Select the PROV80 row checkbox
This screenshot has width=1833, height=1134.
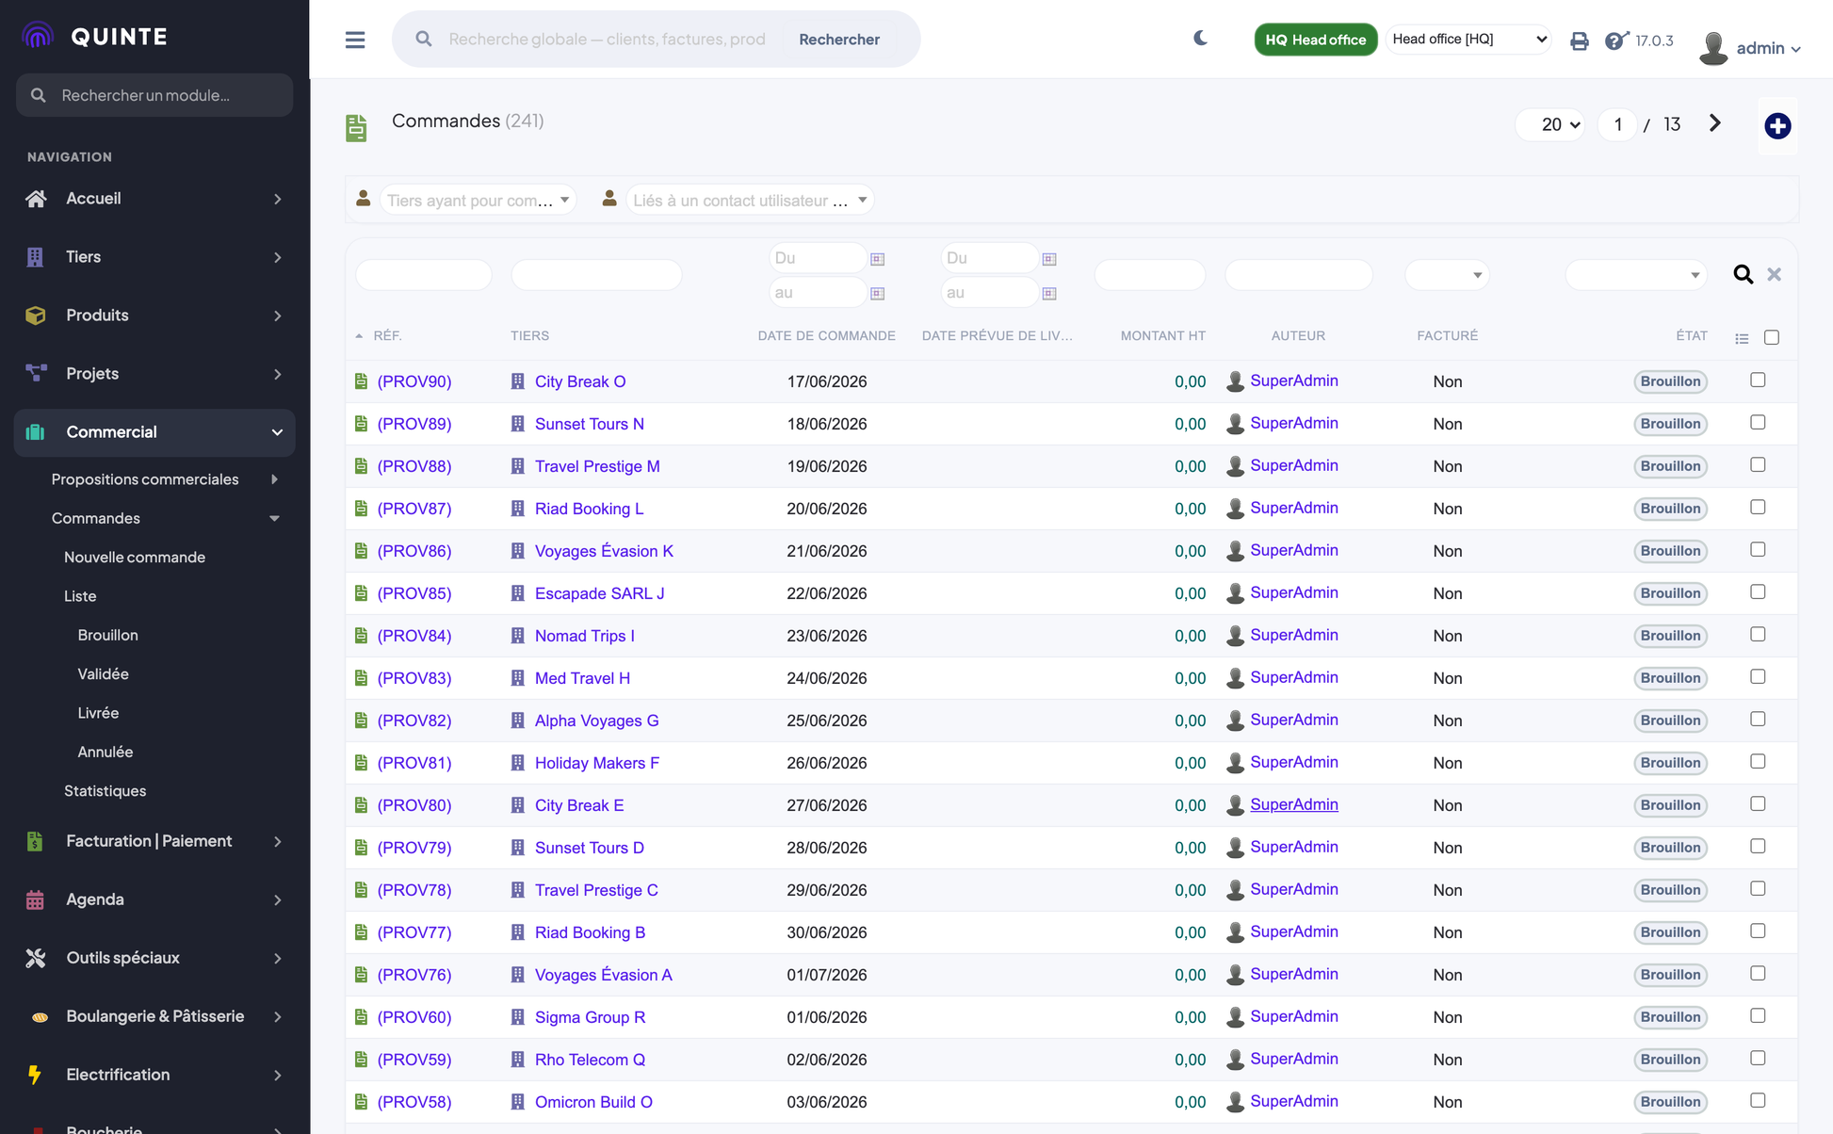click(1758, 803)
